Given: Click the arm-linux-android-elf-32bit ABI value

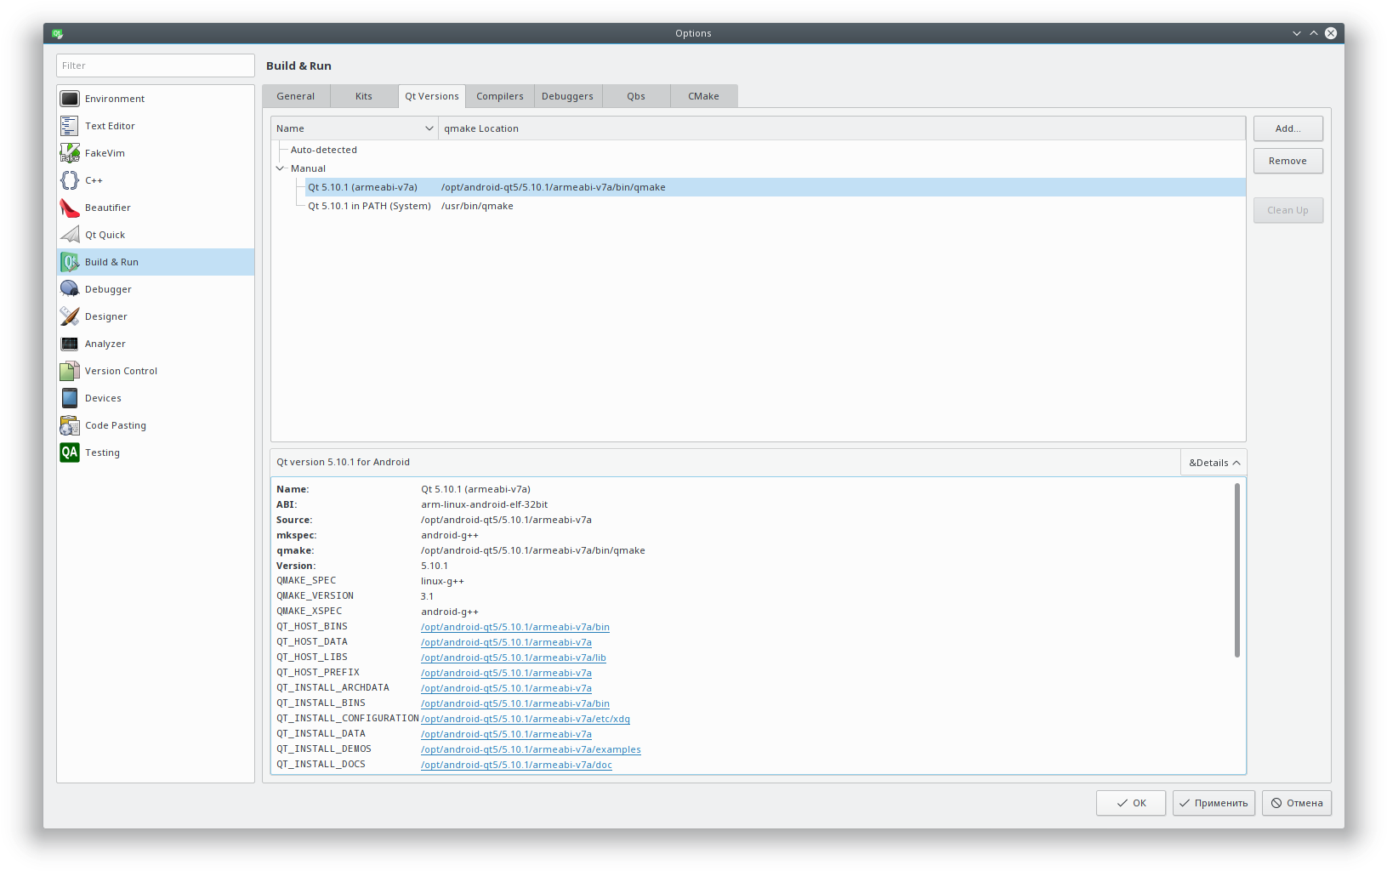Looking at the screenshot, I should pyautogui.click(x=484, y=504).
